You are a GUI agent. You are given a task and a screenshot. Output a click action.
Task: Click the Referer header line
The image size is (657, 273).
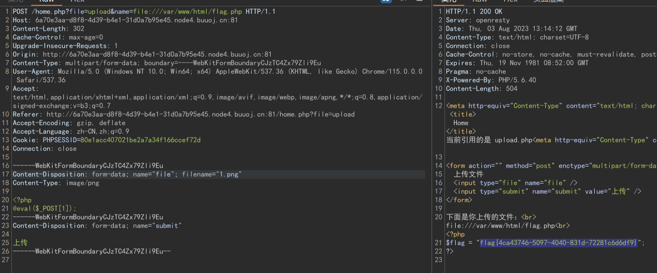(x=184, y=114)
